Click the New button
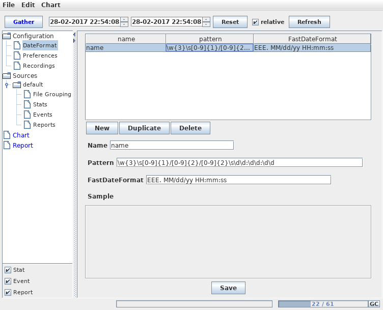This screenshot has width=383, height=310. [x=102, y=128]
